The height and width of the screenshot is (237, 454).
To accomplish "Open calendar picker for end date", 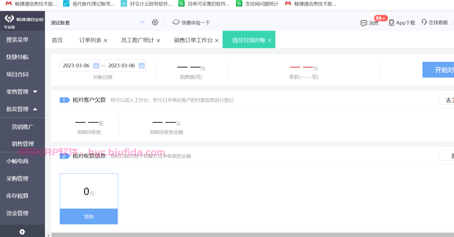I will tap(142, 65).
